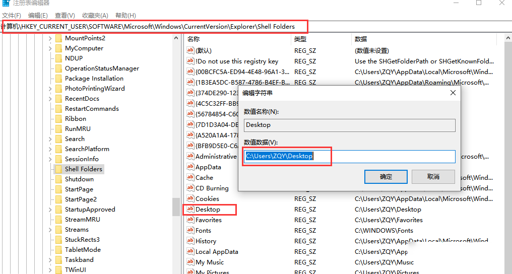512x274 pixels.
Task: Click string icon of My Music value
Action: pyautogui.click(x=190, y=262)
